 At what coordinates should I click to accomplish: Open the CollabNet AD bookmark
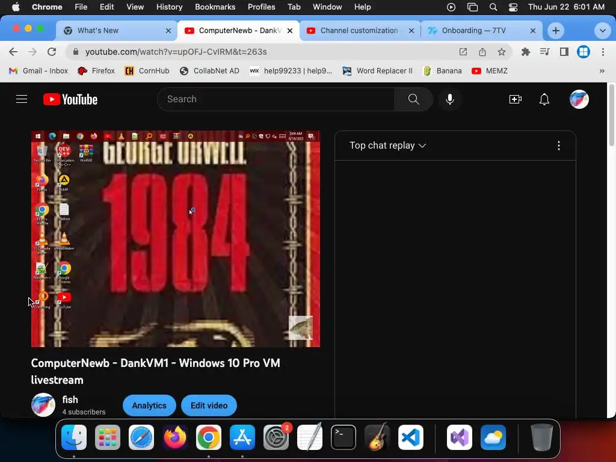pyautogui.click(x=209, y=71)
